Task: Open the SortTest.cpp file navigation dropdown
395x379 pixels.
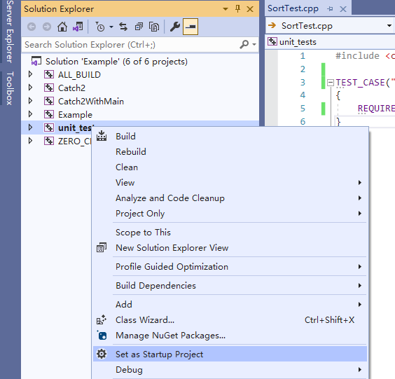Action: [389, 26]
